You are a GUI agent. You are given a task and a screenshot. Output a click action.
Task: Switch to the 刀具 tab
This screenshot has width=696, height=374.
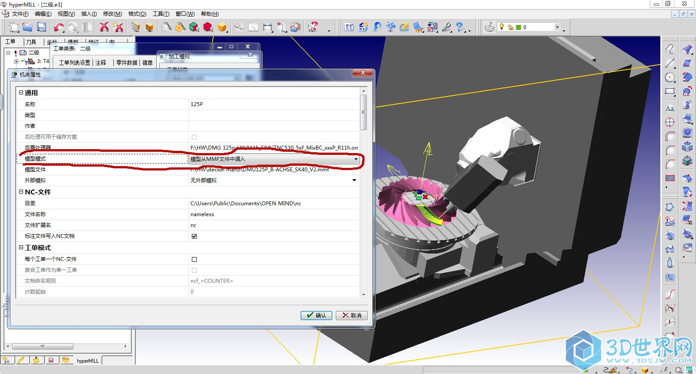pos(31,42)
